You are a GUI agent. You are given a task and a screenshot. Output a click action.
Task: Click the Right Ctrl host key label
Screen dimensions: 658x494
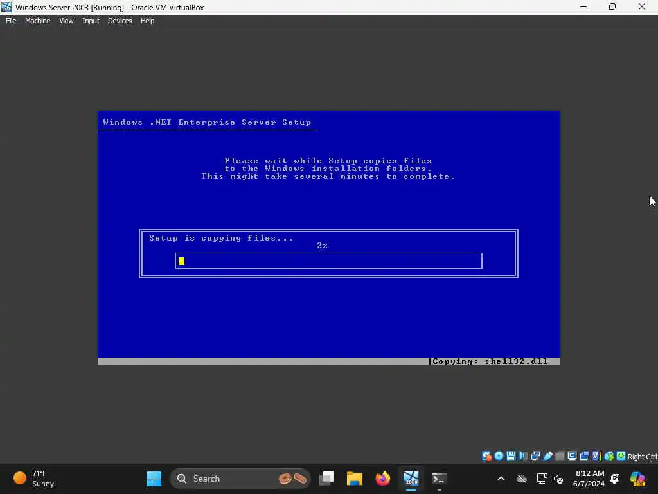coord(642,457)
